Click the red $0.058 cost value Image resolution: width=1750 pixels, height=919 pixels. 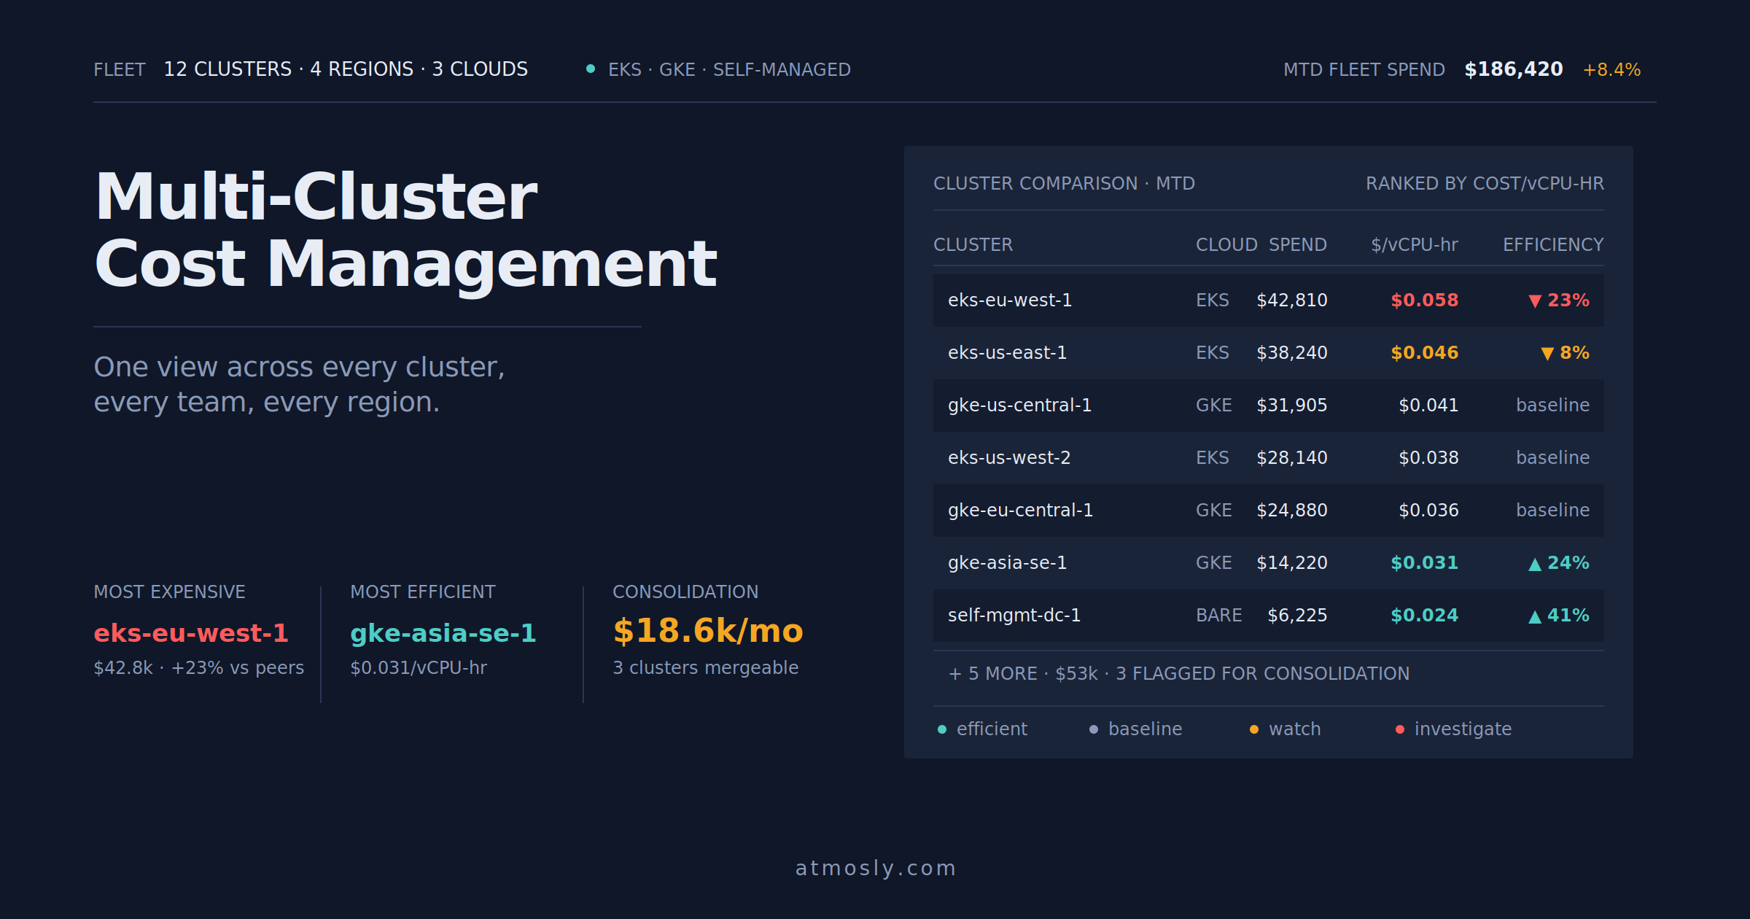pos(1424,300)
